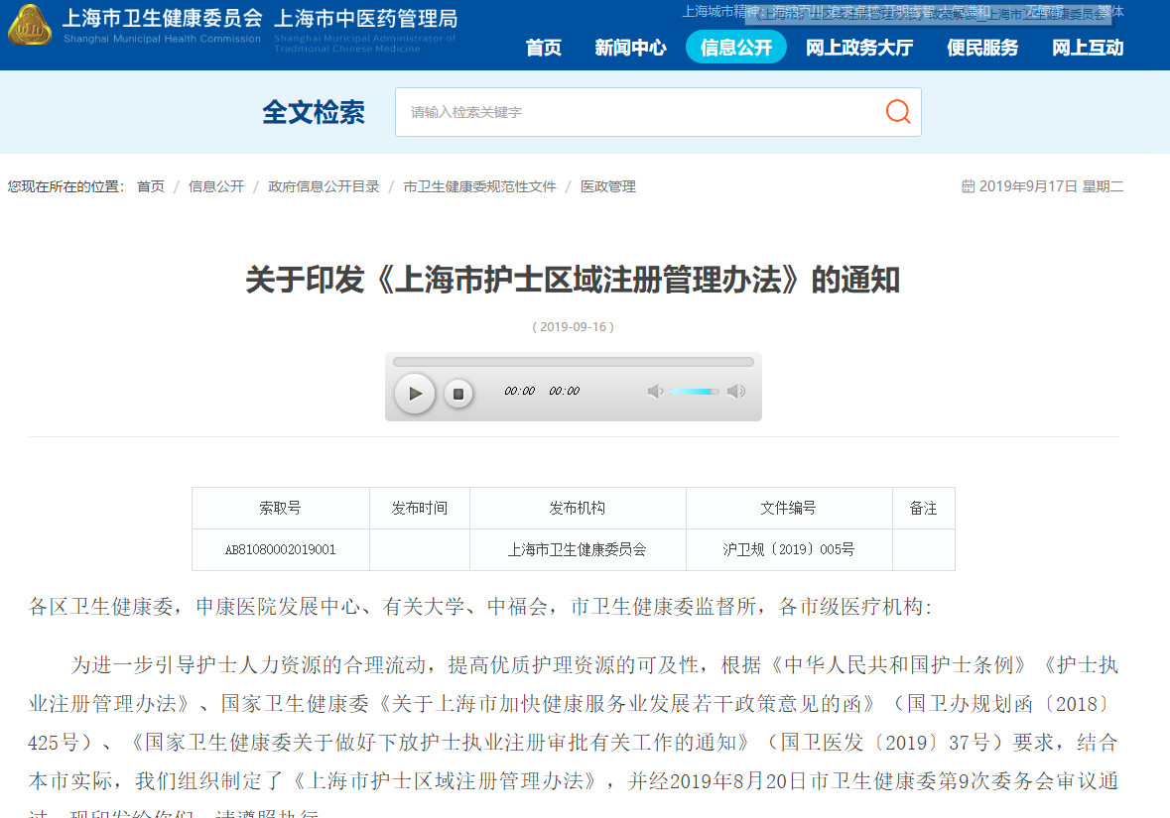Viewport: 1170px width, 818px height.
Task: Click the 医政管理 breadcrumb link
Action: click(607, 186)
